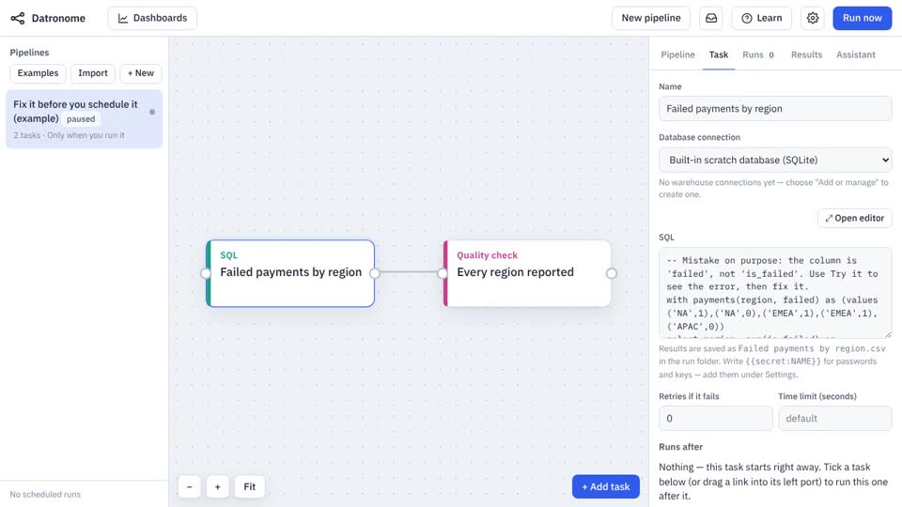Click Open editor for SQL
Viewport: 902px width, 507px height.
(854, 219)
